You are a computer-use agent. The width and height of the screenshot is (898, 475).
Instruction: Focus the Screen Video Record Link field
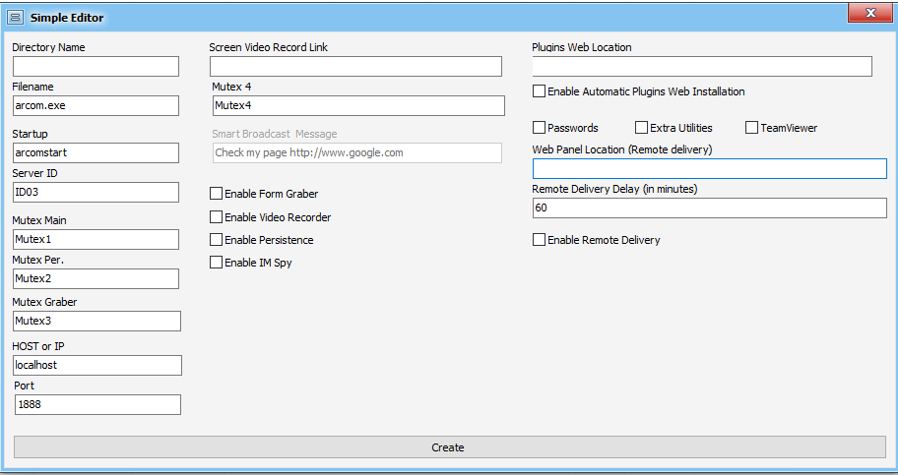tap(355, 66)
